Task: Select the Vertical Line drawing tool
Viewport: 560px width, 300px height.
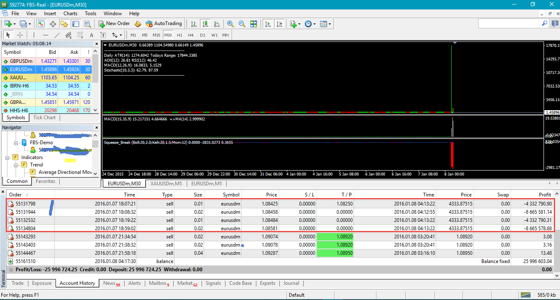Action: (x=34, y=35)
